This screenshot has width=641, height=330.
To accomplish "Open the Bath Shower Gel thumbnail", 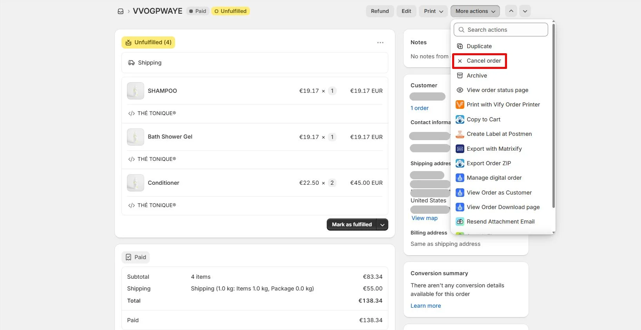I will point(136,137).
